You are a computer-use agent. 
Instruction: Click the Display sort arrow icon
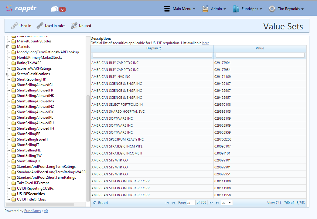point(160,48)
